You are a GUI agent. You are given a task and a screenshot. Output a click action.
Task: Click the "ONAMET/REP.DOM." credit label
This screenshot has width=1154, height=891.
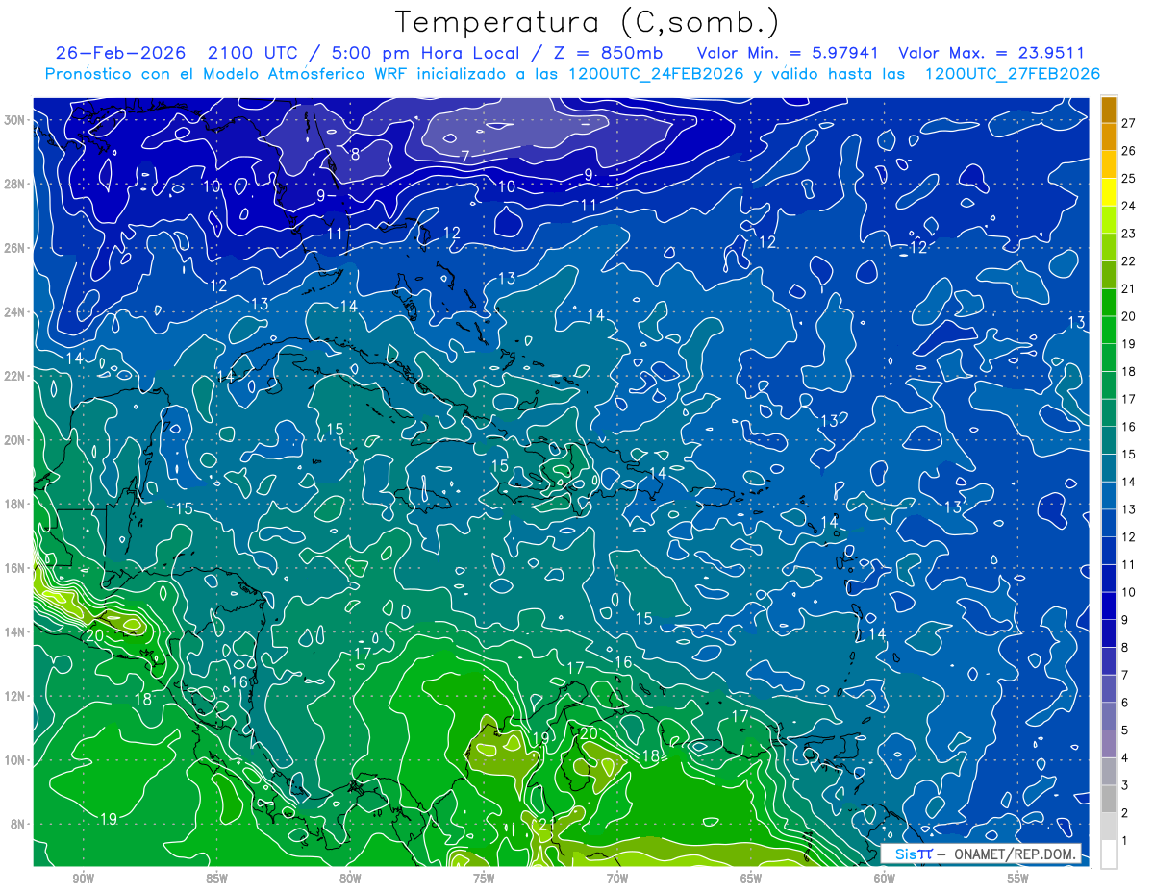click(x=1014, y=854)
